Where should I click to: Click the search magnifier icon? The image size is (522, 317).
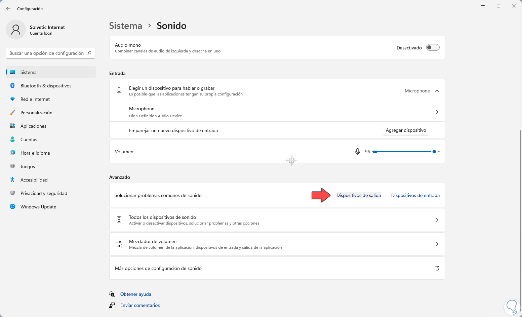(89, 53)
